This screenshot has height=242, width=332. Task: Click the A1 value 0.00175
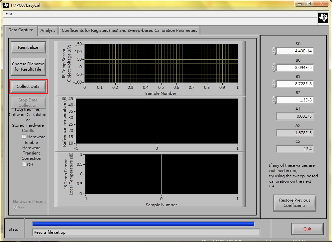point(295,116)
